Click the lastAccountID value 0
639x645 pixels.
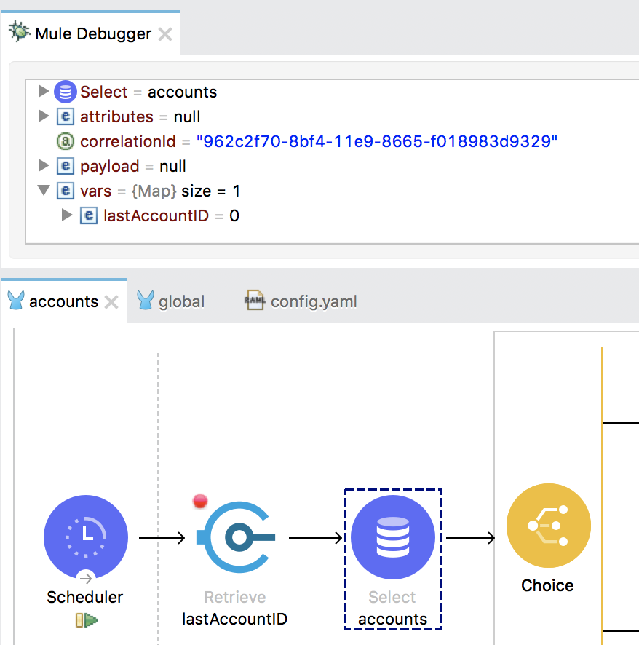click(234, 215)
